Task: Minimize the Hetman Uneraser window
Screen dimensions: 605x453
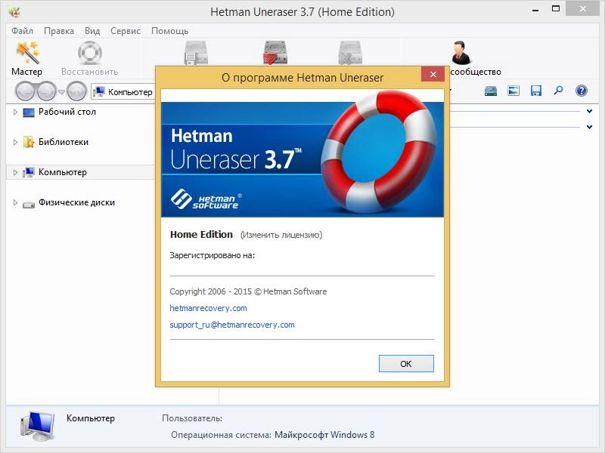Action: [535, 10]
